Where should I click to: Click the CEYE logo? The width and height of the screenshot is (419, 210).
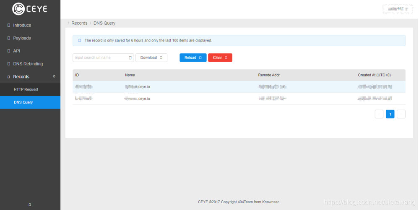click(x=30, y=9)
